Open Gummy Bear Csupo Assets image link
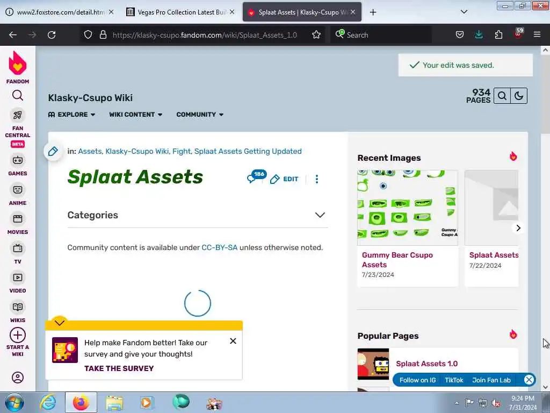Image resolution: width=550 pixels, height=413 pixels. [x=397, y=260]
